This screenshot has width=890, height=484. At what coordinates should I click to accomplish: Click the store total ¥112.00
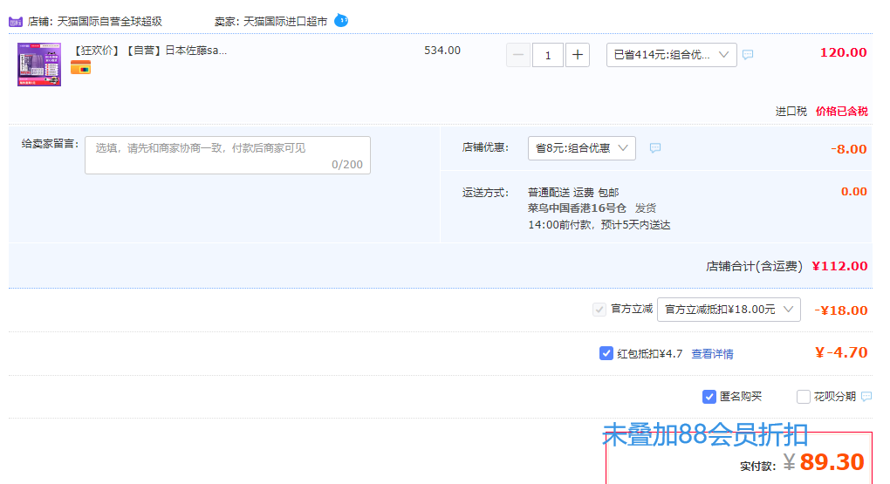click(x=839, y=266)
